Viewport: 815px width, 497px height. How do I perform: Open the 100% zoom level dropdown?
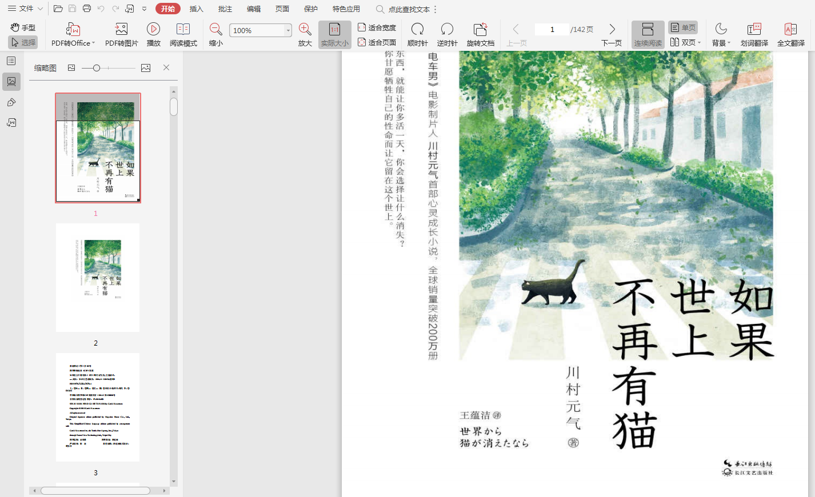[288, 30]
